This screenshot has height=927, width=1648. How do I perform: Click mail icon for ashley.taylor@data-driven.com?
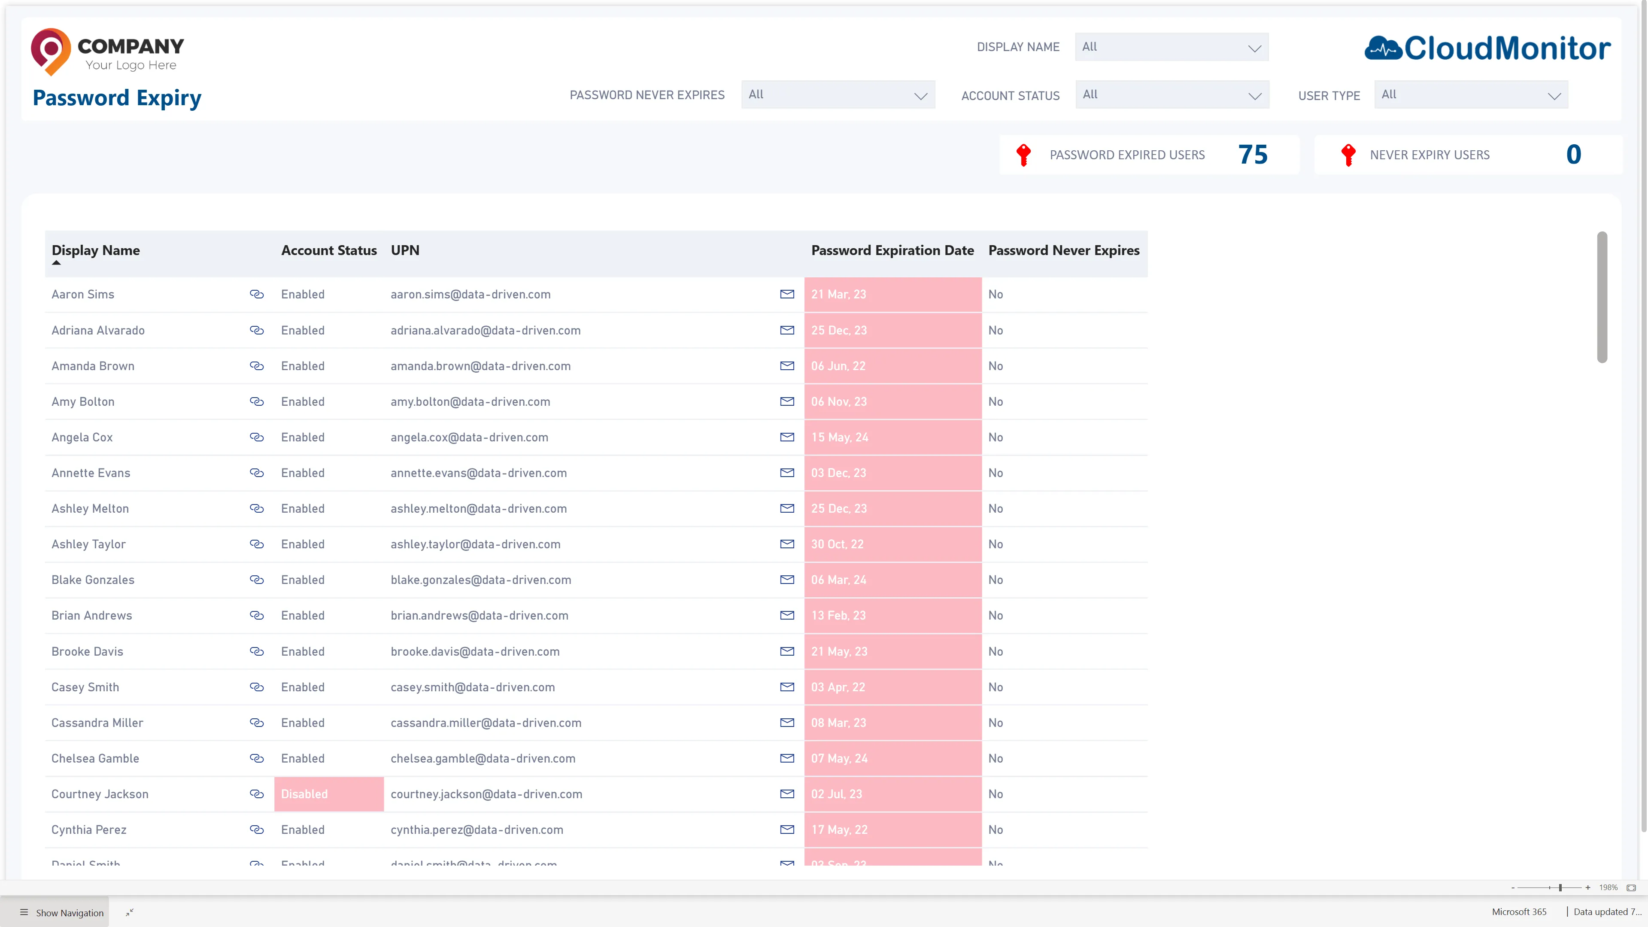(x=787, y=544)
